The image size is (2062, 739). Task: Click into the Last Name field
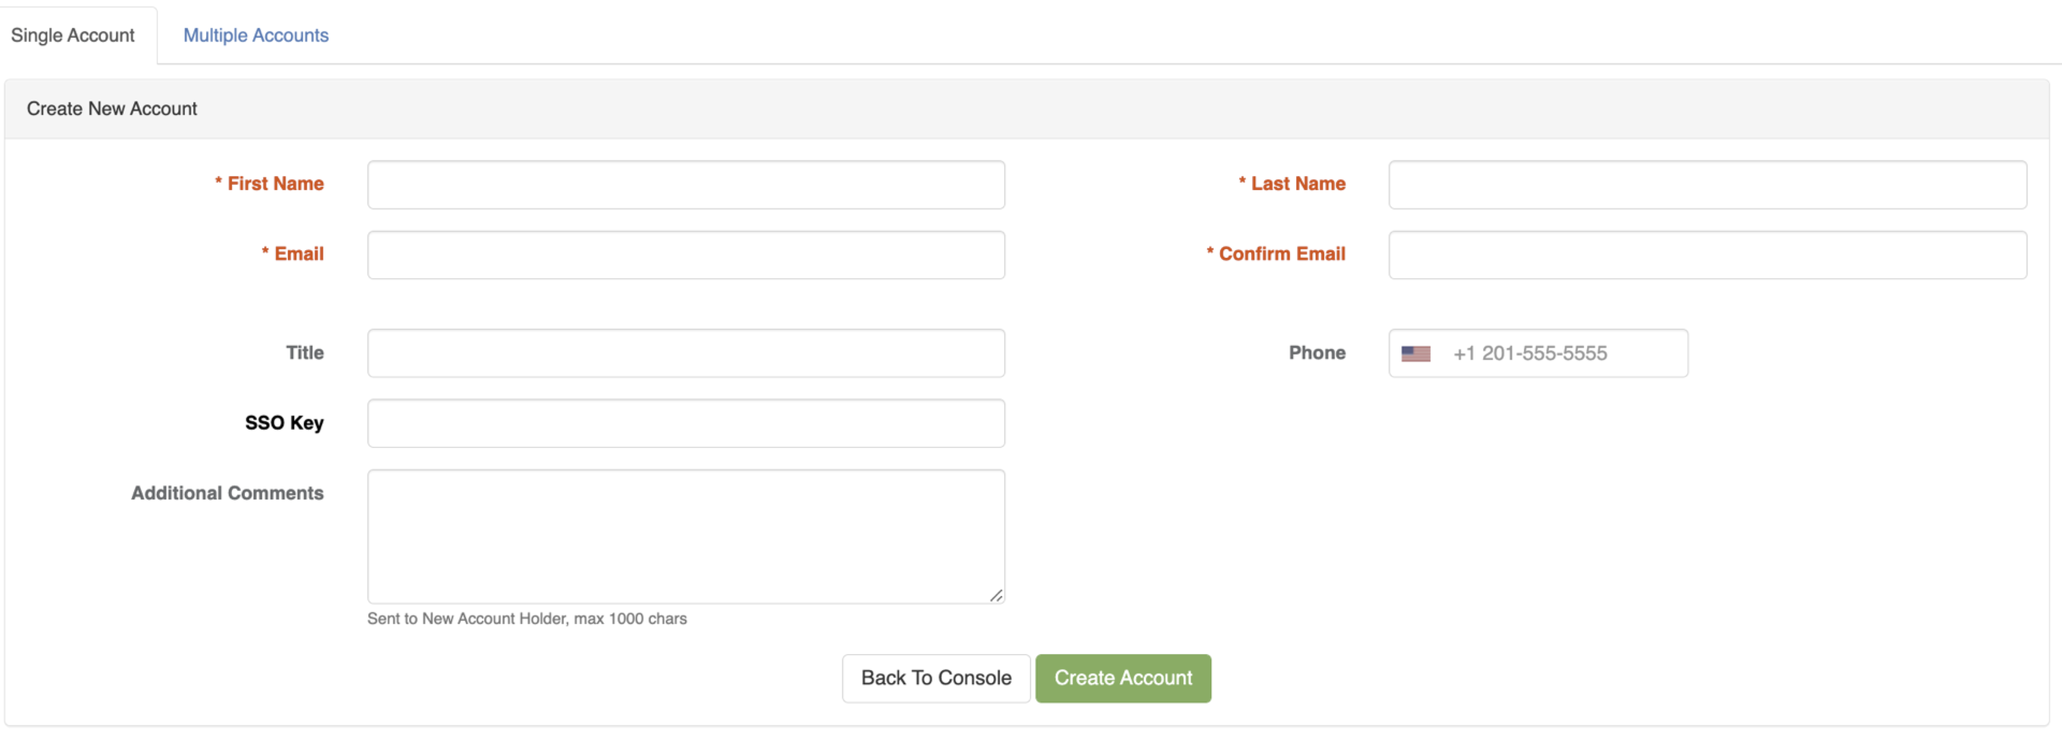1707,185
